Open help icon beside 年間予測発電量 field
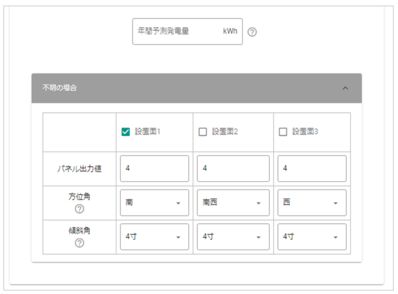398x294 pixels. coord(252,32)
